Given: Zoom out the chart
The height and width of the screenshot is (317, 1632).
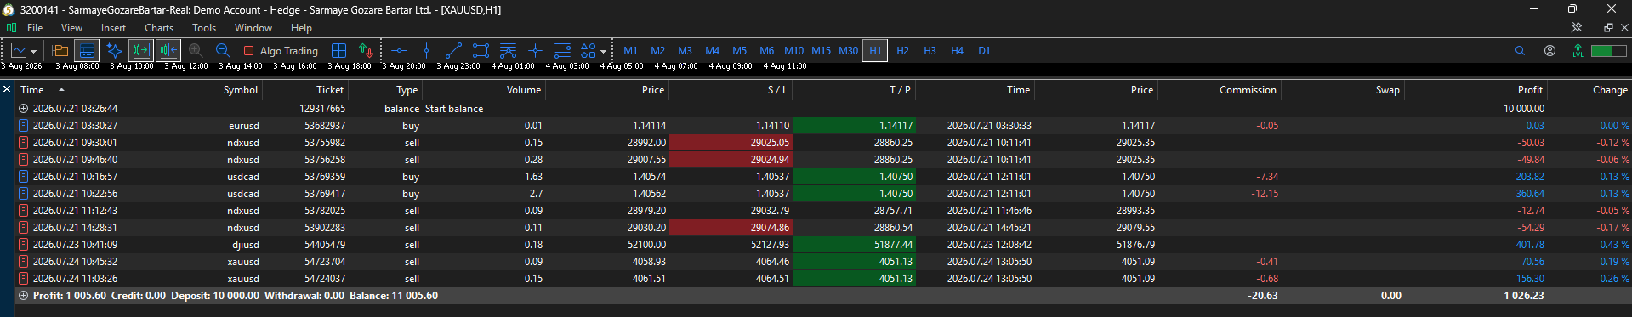Looking at the screenshot, I should [x=223, y=51].
